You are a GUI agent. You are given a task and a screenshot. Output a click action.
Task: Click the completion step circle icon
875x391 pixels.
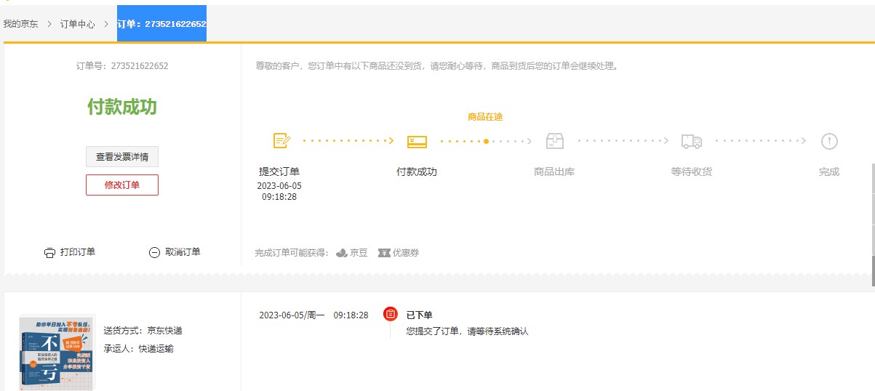pyautogui.click(x=829, y=141)
